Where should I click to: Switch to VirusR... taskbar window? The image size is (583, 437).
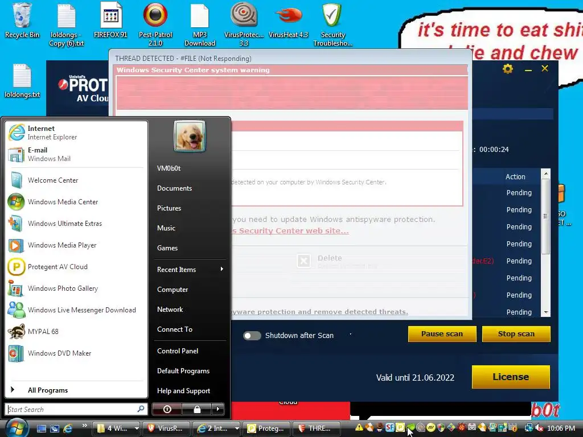point(167,428)
